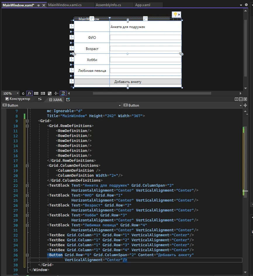Image resolution: width=253 pixels, height=276 pixels.
Task: Collapse the Возраст TextBlock at line 26
Action: (x=27, y=205)
